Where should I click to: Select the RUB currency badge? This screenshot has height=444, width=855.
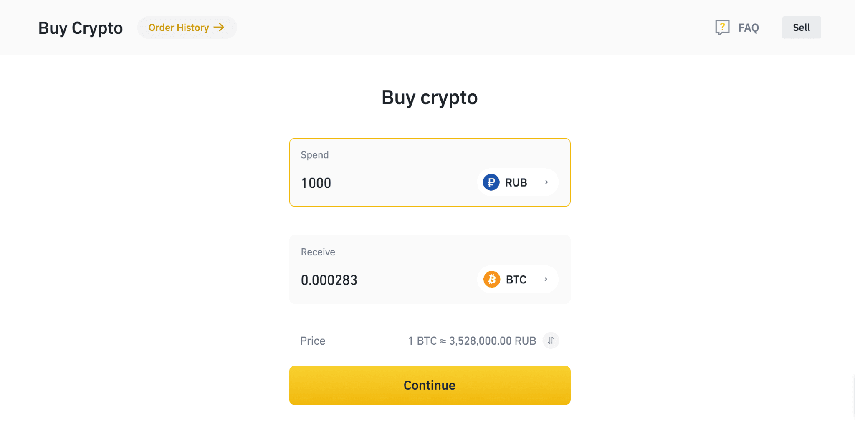click(x=517, y=182)
